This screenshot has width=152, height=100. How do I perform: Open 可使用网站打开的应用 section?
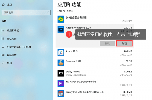point(19,47)
